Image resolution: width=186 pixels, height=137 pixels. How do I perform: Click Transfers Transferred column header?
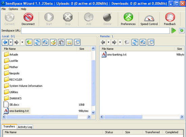[153, 132]
